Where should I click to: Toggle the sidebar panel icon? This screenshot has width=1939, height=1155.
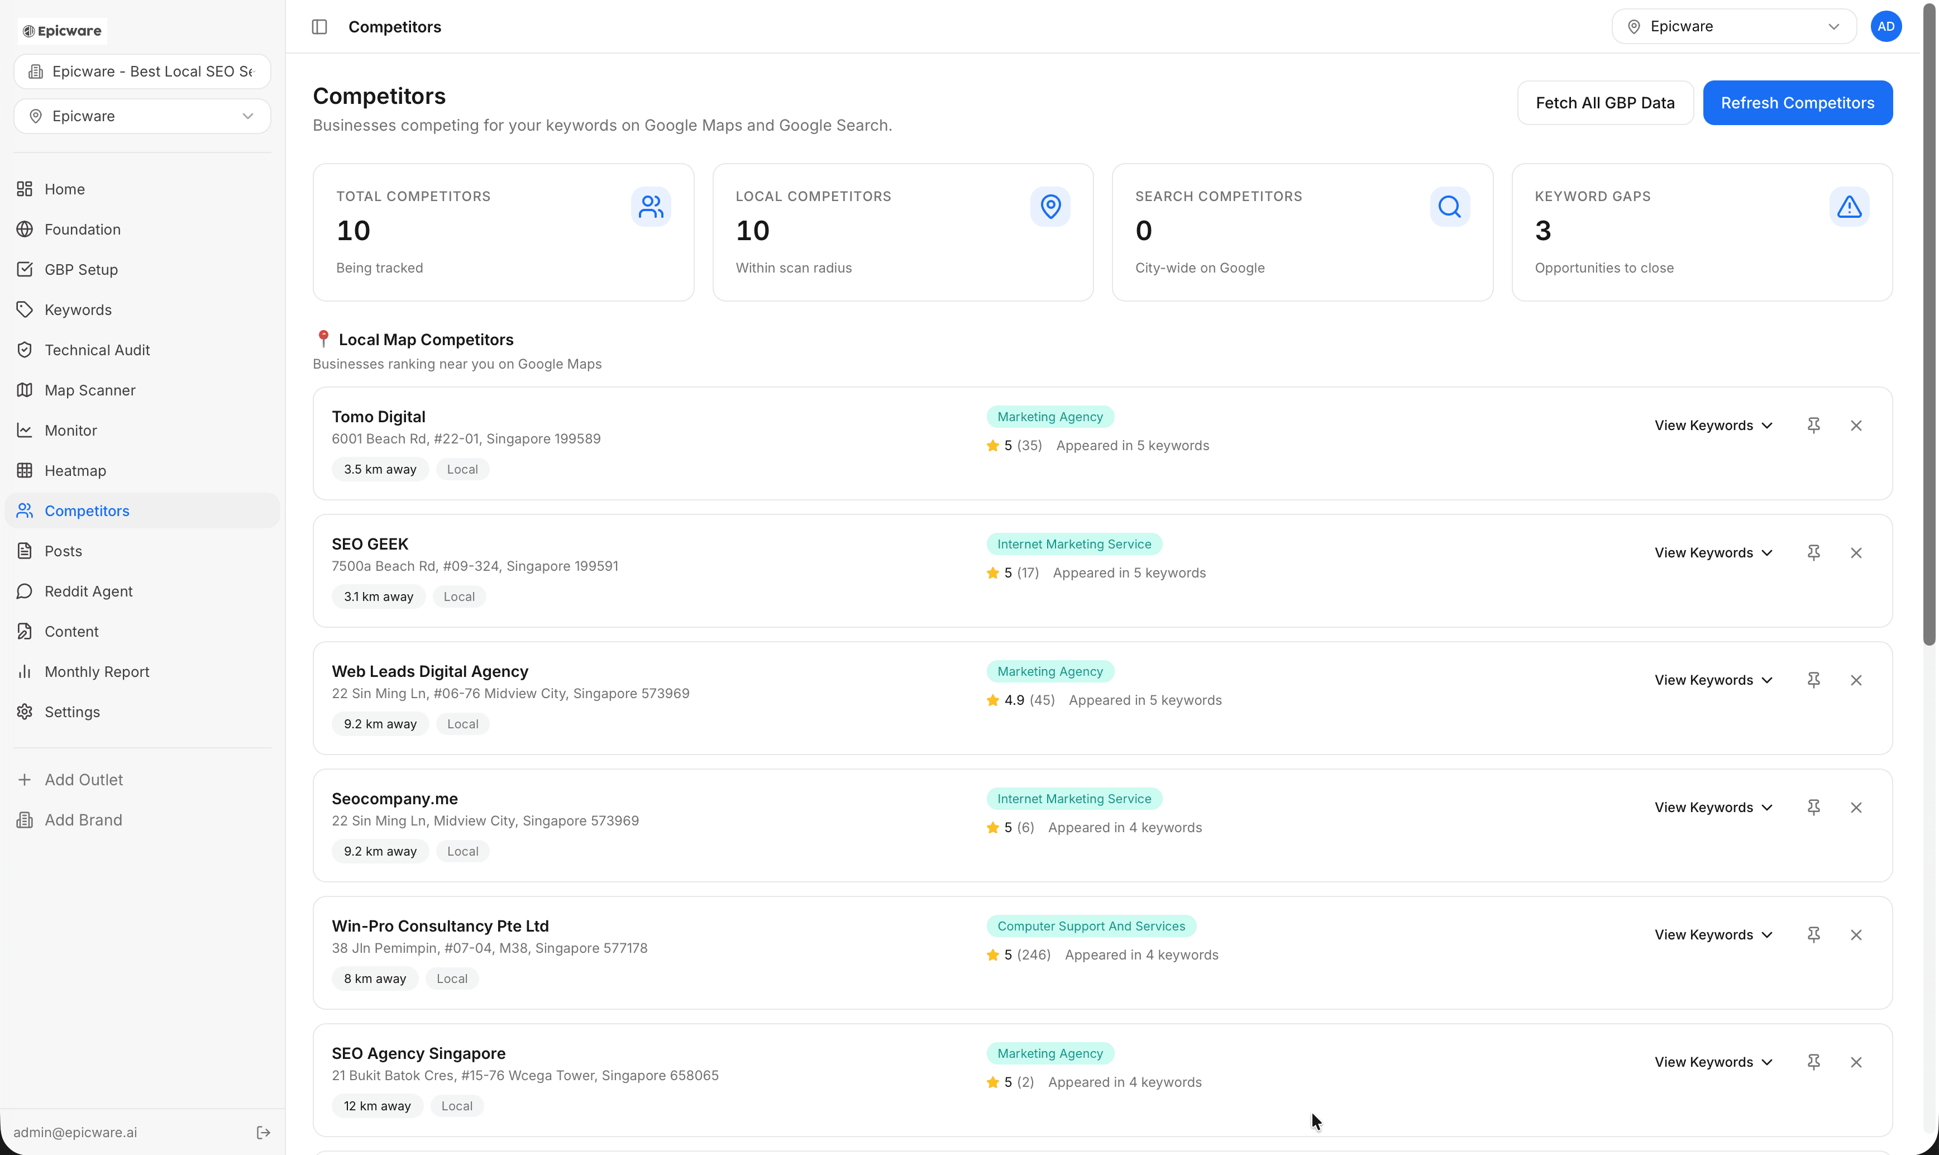coord(319,26)
